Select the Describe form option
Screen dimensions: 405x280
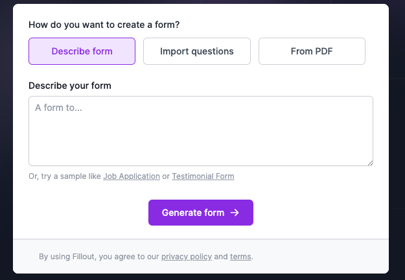tap(82, 51)
